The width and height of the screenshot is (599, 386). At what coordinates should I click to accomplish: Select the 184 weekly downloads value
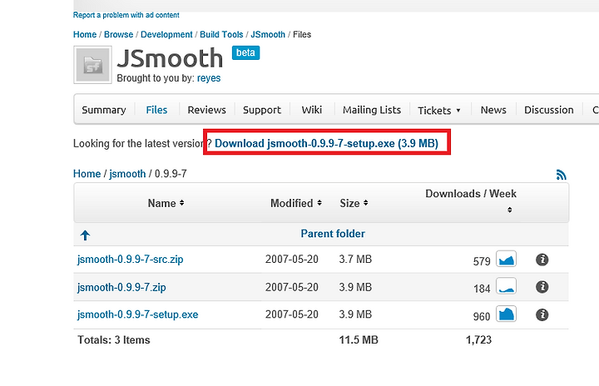(x=482, y=289)
